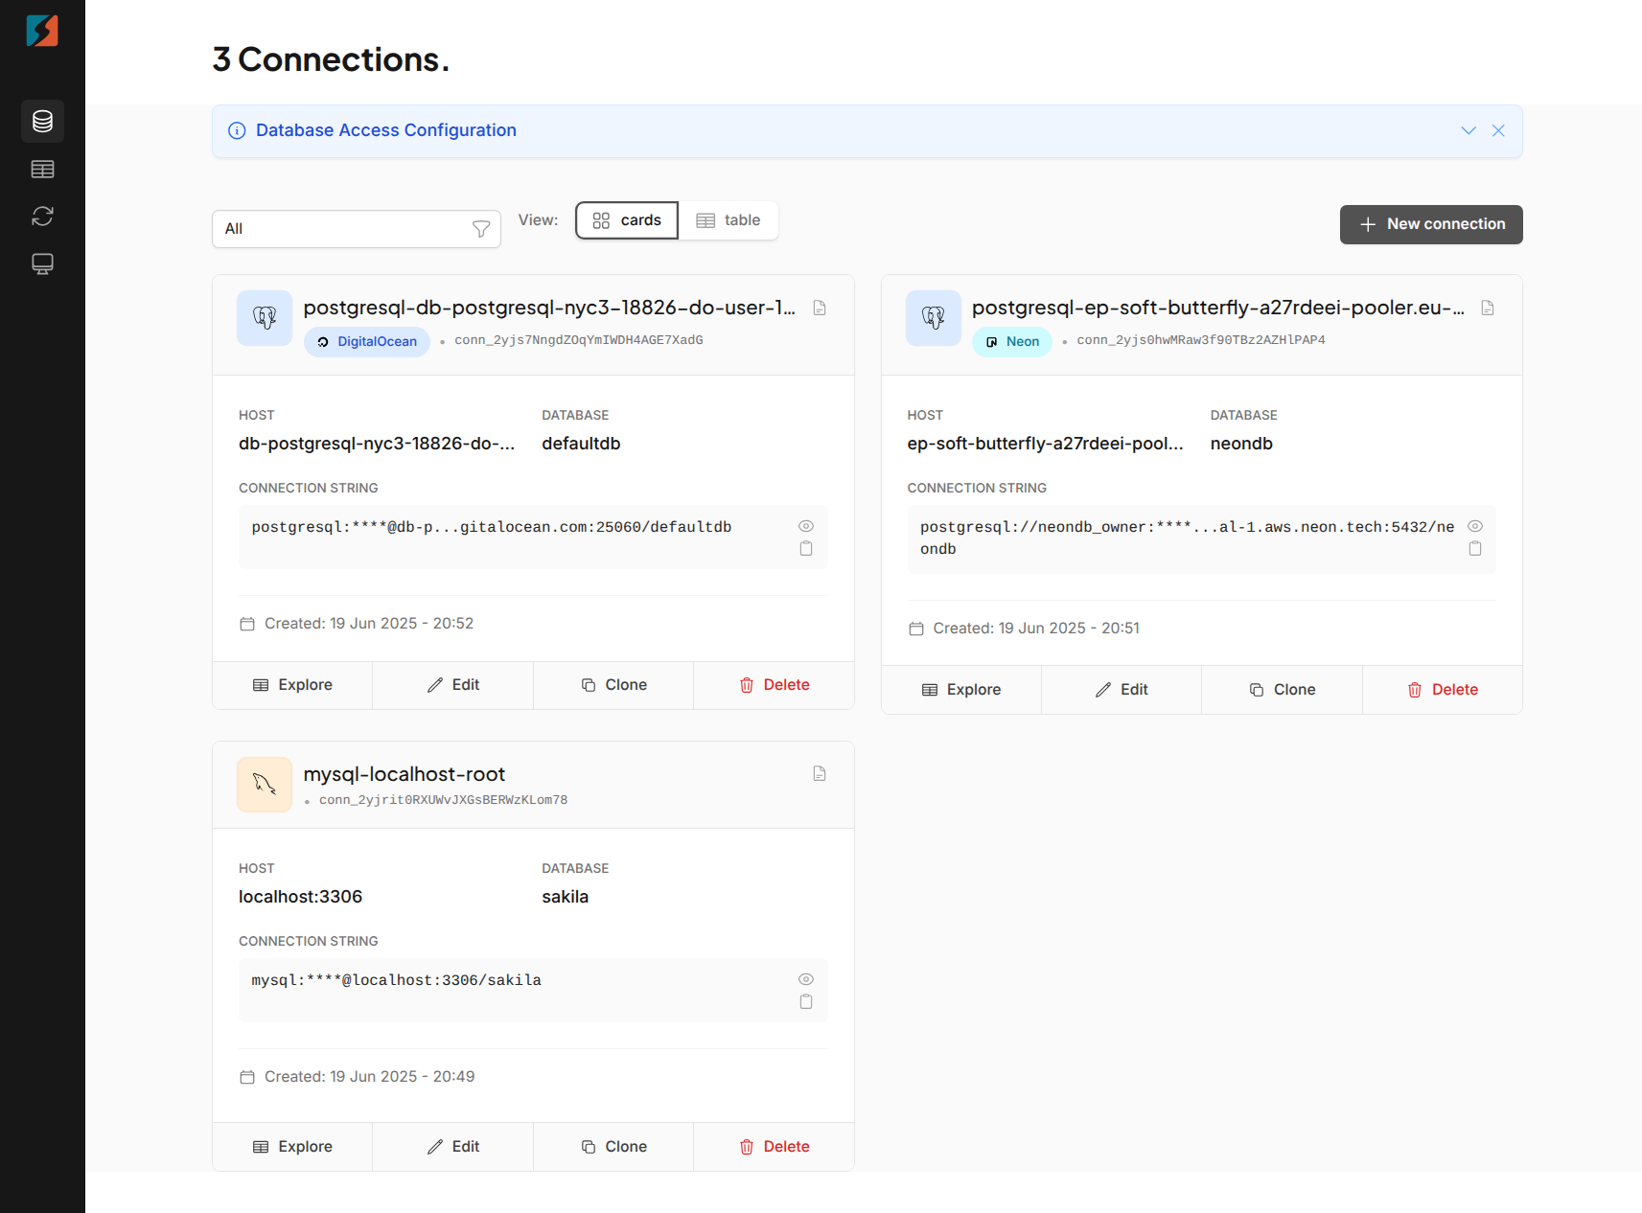
Task: Copy the mysql connection string via clipboard icon
Action: click(x=806, y=1001)
